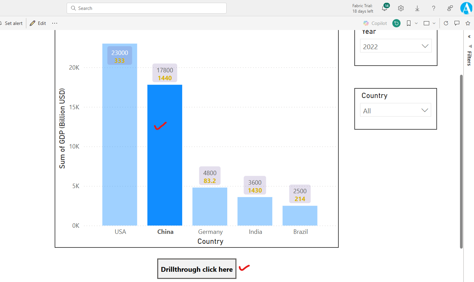
Task: Open the Help question mark icon
Action: coord(433,8)
